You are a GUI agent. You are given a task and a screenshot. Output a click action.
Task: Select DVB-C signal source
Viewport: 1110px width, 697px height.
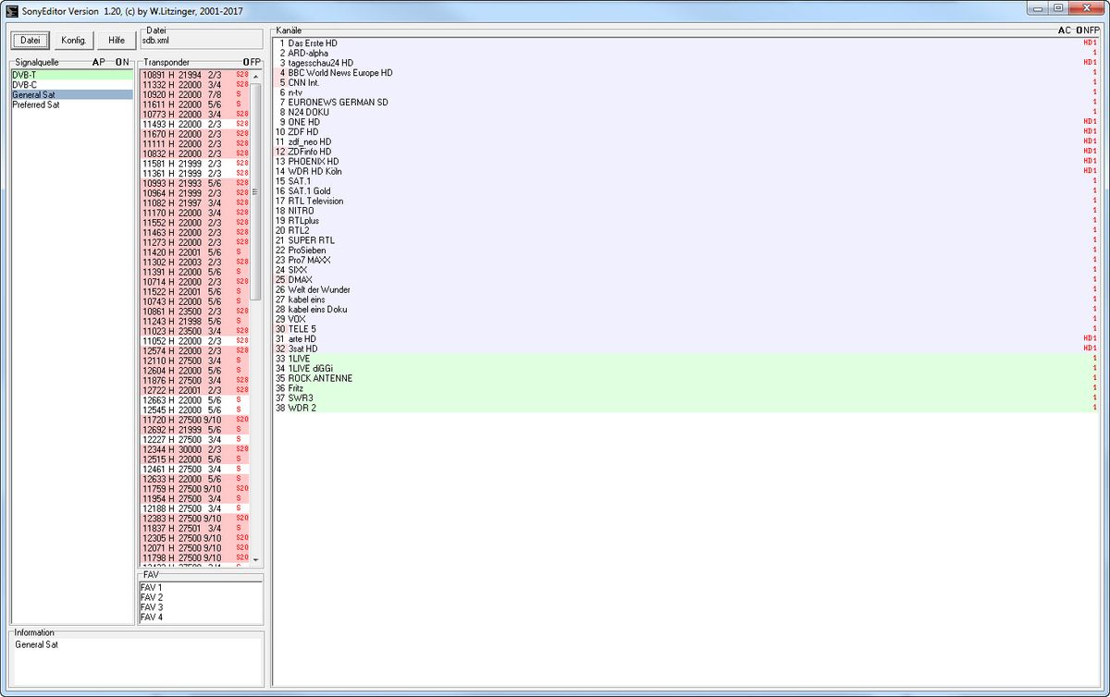coord(72,85)
